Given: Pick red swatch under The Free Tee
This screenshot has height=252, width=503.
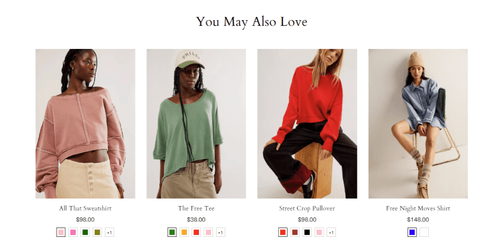Looking at the screenshot, I should pyautogui.click(x=197, y=232).
